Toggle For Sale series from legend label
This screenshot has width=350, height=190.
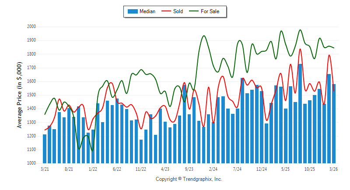pyautogui.click(x=210, y=11)
